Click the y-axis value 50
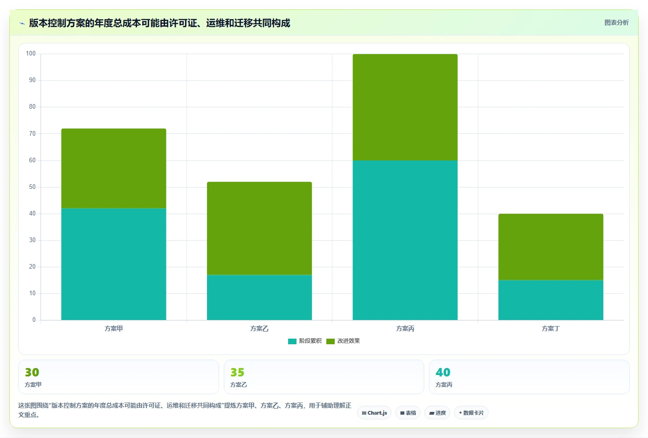648x438 pixels. pyautogui.click(x=32, y=187)
